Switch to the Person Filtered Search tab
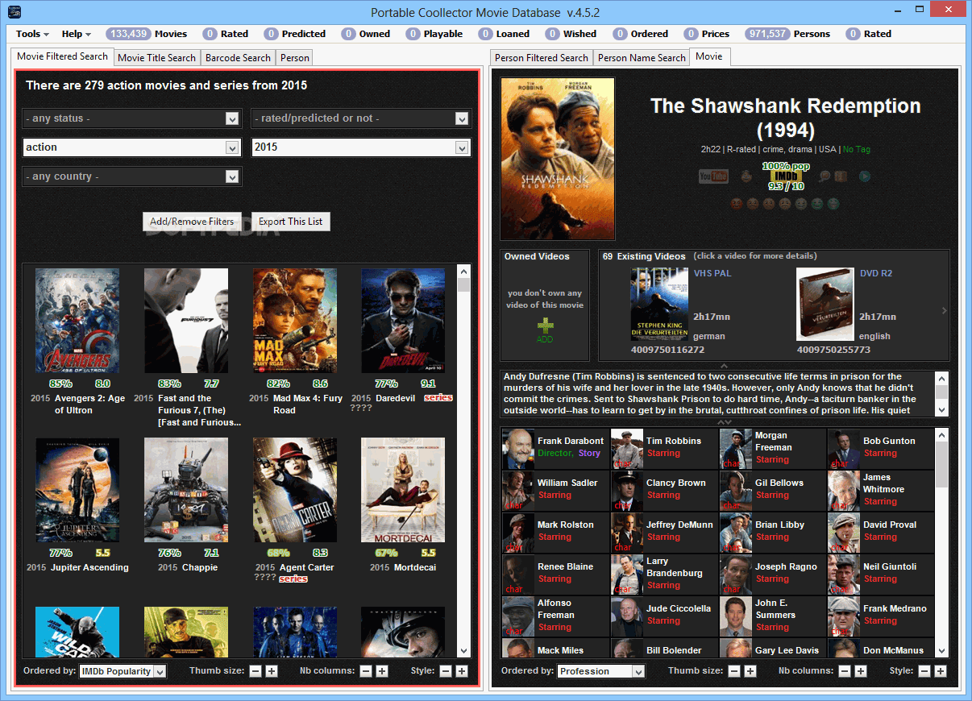The width and height of the screenshot is (972, 701). 542,58
